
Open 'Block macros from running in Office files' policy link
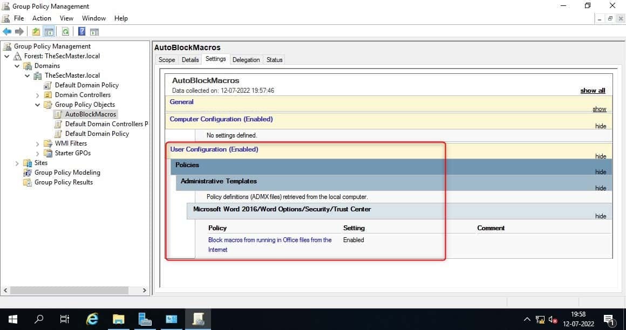[x=270, y=245]
